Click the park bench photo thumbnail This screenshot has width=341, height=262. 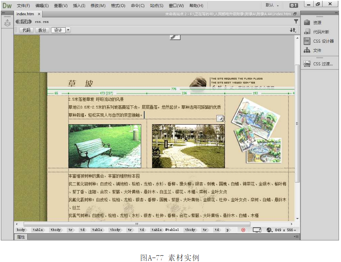[105, 146]
